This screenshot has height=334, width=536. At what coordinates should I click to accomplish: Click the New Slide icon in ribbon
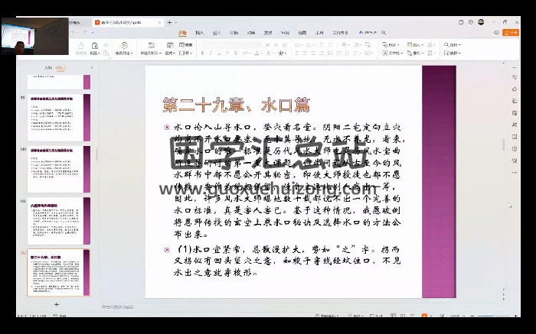coord(150,47)
